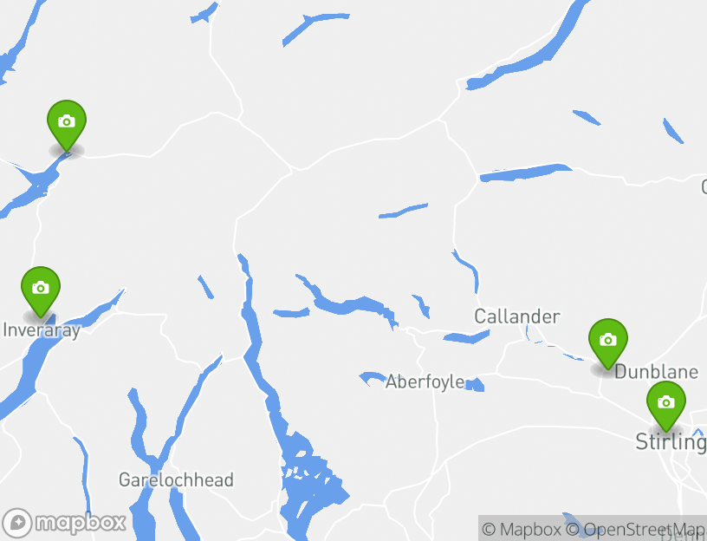This screenshot has height=541, width=707.
Task: Select the Stirling city label
Action: pos(671,441)
